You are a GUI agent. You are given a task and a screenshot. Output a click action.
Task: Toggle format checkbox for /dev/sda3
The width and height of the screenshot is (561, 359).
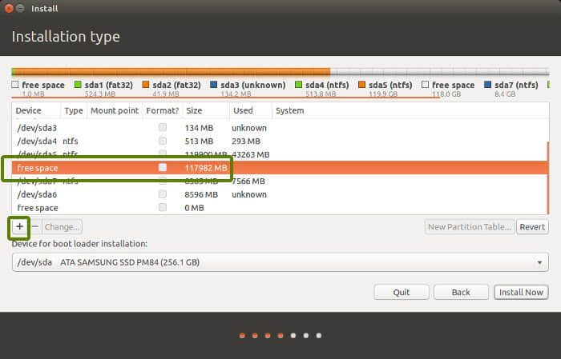[163, 128]
